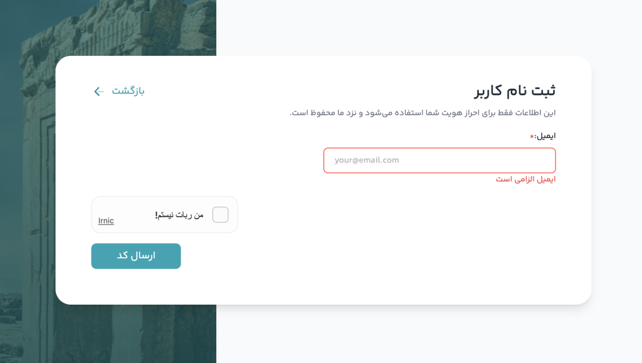Click the ثبت نام کاربر heading
Screen dimensions: 642x363
pos(515,91)
